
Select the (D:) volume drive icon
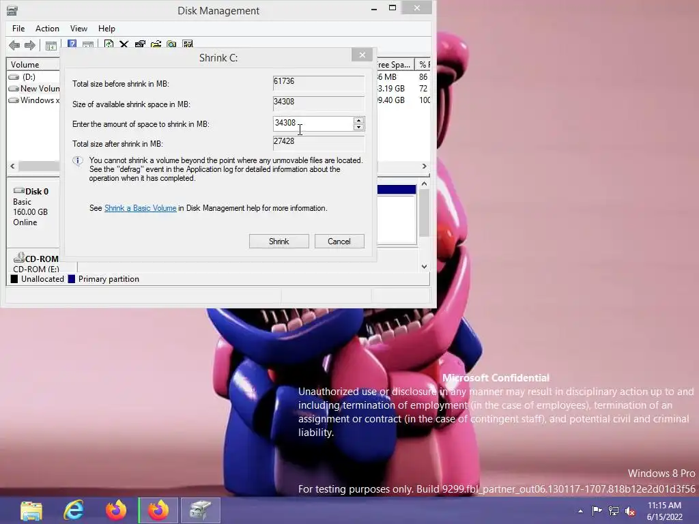[x=14, y=77]
